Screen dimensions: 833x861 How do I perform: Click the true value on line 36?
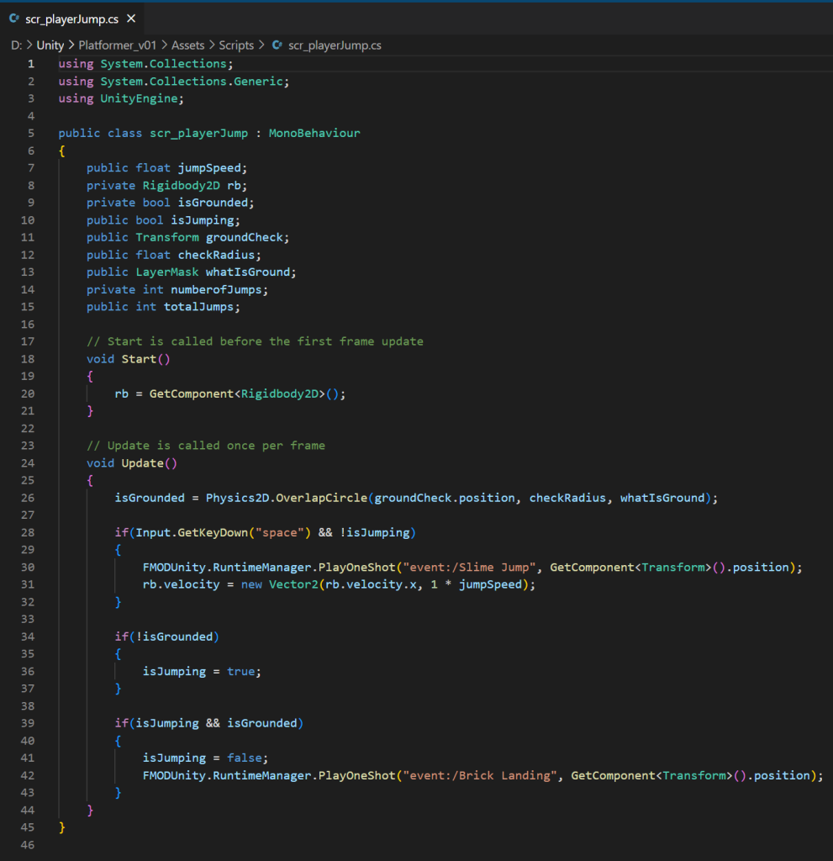pos(240,671)
